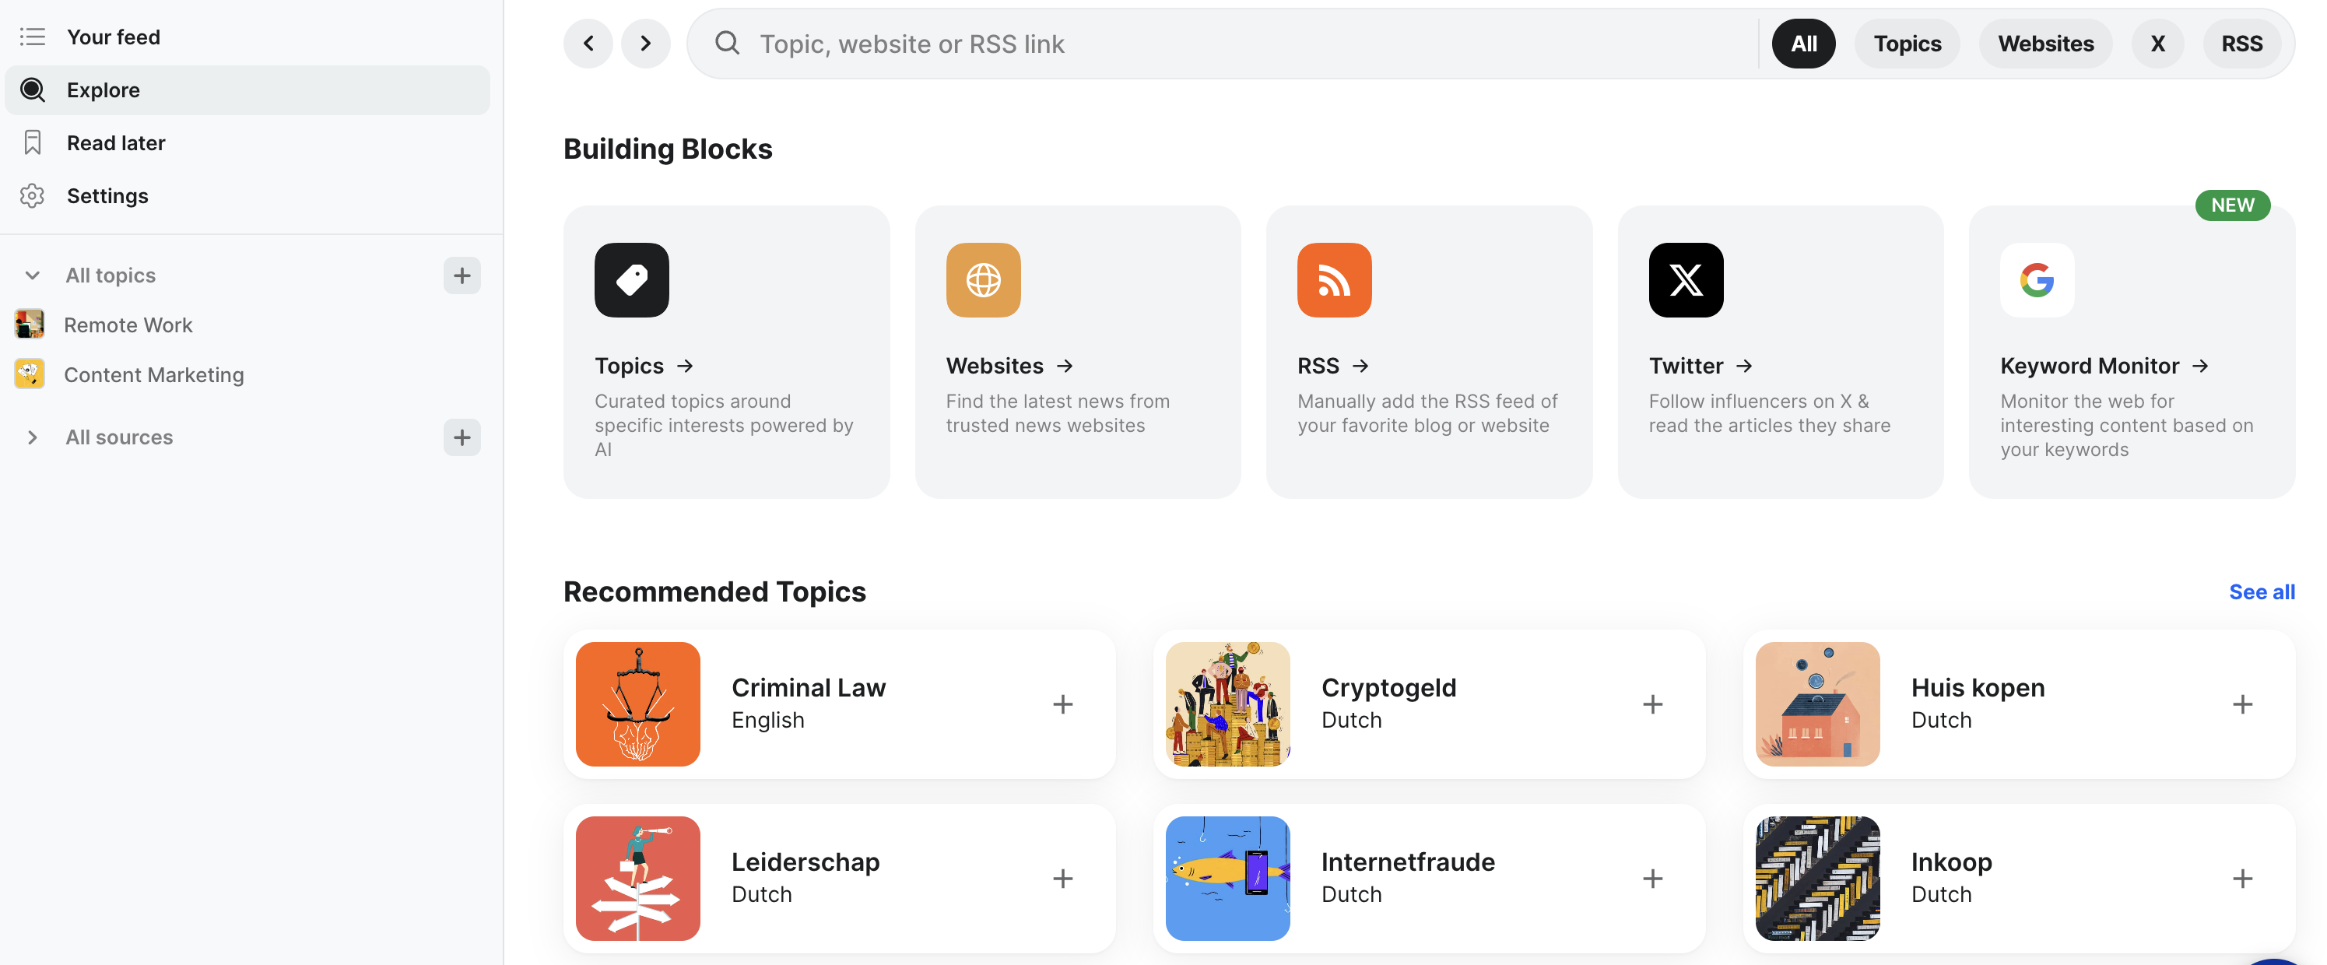Add the Huis kopen topic
Screen dimensions: 2327x965
click(x=2243, y=704)
